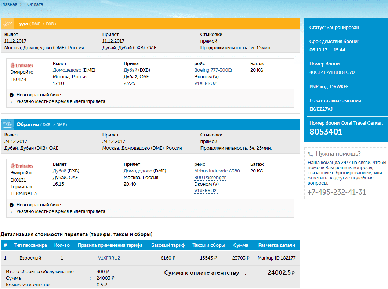This screenshot has width=388, height=289.
Task: Select the status text Забронирован
Action: pos(343,28)
